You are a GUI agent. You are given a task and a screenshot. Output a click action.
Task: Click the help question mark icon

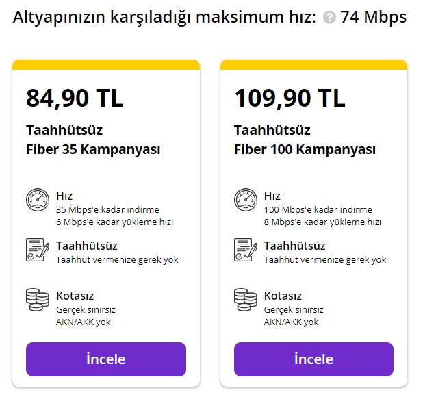[329, 18]
